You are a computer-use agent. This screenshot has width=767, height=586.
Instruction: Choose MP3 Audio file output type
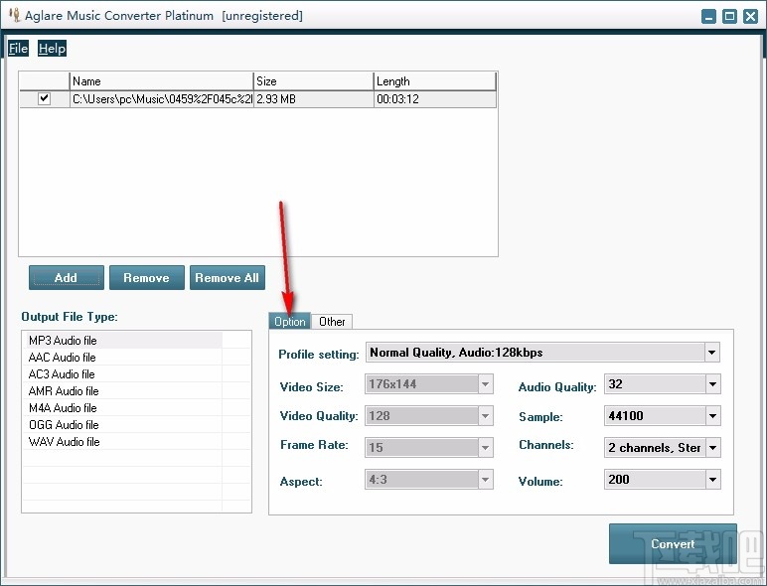[x=122, y=341]
